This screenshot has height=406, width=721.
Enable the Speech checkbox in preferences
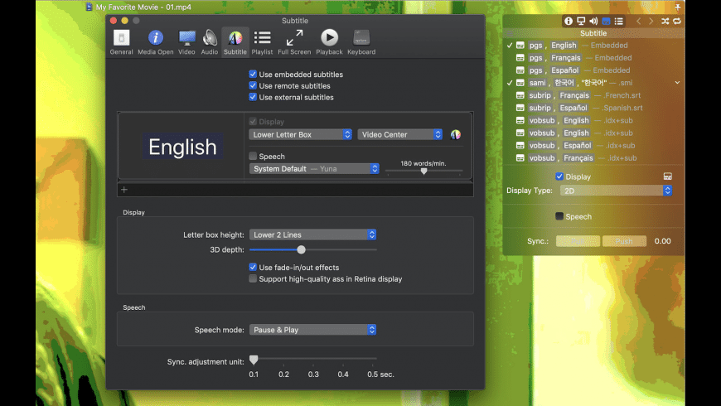coord(253,156)
